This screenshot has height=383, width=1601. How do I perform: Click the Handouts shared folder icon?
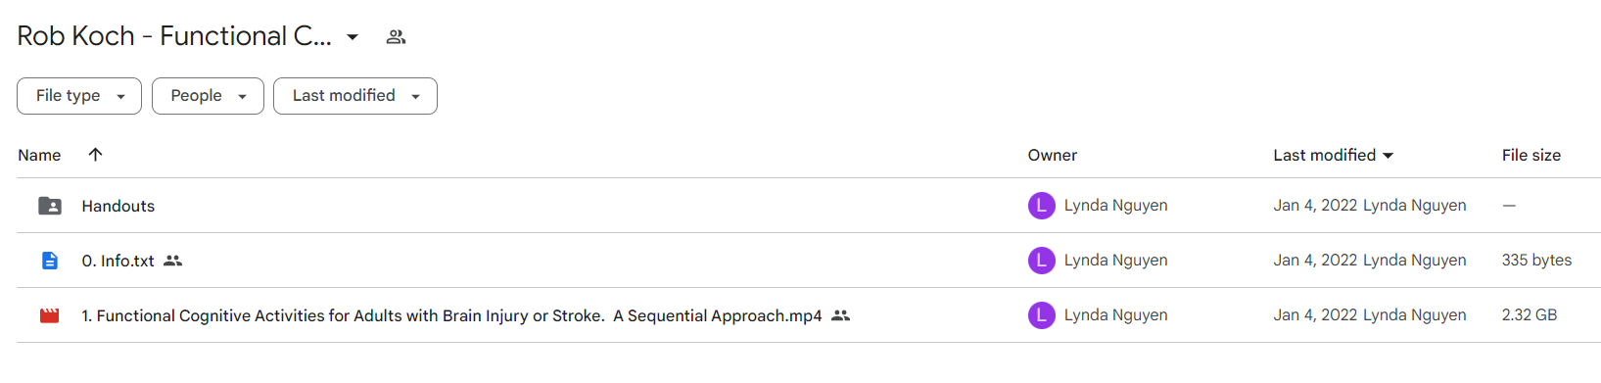[50, 206]
